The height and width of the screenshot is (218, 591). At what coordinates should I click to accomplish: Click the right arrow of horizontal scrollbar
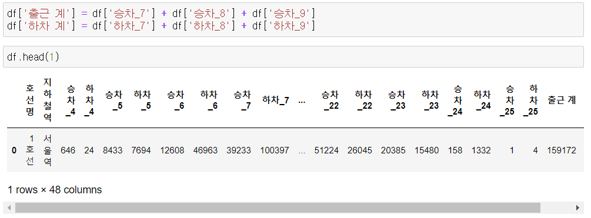578,207
